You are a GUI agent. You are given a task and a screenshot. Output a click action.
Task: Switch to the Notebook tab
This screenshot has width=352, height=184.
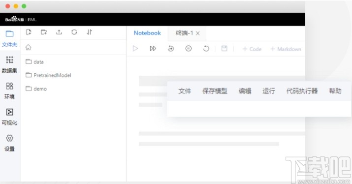[x=147, y=33]
